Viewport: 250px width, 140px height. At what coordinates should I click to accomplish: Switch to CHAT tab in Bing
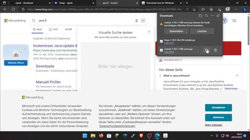pos(54,30)
